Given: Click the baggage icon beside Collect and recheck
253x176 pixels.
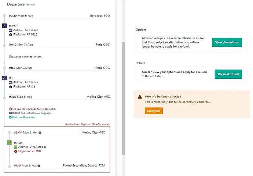Looking at the screenshot, I should pyautogui.click(x=10, y=113).
